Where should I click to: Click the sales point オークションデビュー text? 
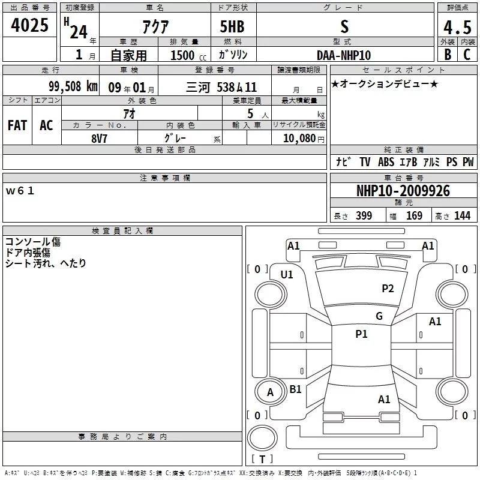click(385, 83)
